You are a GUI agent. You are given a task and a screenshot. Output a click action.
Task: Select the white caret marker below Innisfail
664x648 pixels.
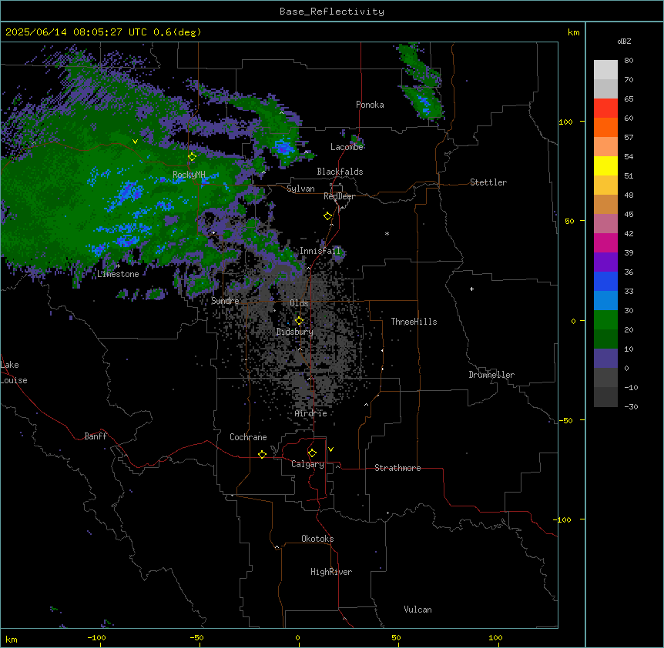[308, 268]
